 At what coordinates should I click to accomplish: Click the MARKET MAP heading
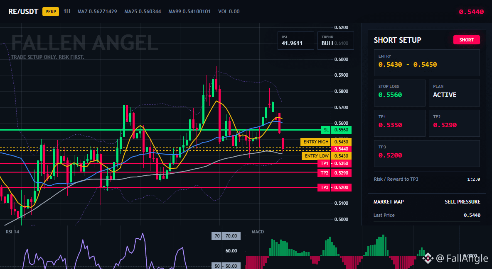pyautogui.click(x=389, y=202)
